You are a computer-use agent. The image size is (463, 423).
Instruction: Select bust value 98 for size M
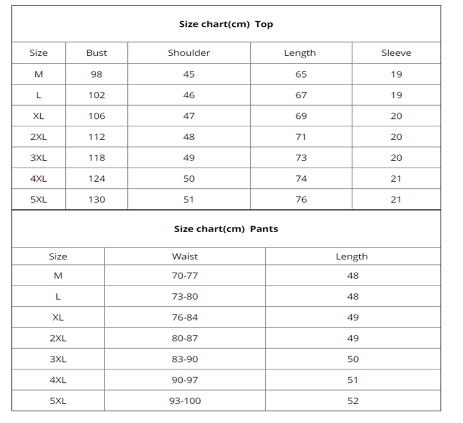(97, 74)
